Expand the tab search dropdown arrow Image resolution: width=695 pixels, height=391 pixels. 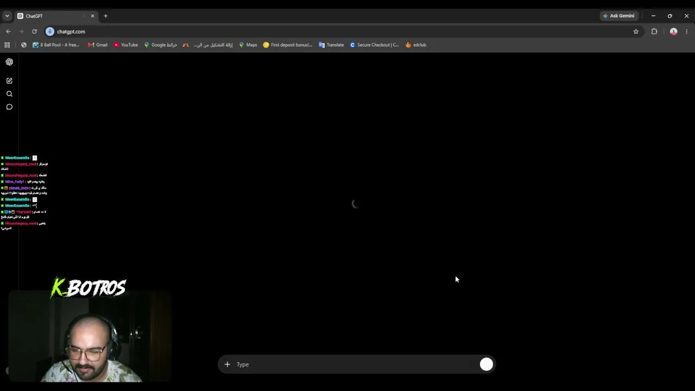click(x=7, y=16)
